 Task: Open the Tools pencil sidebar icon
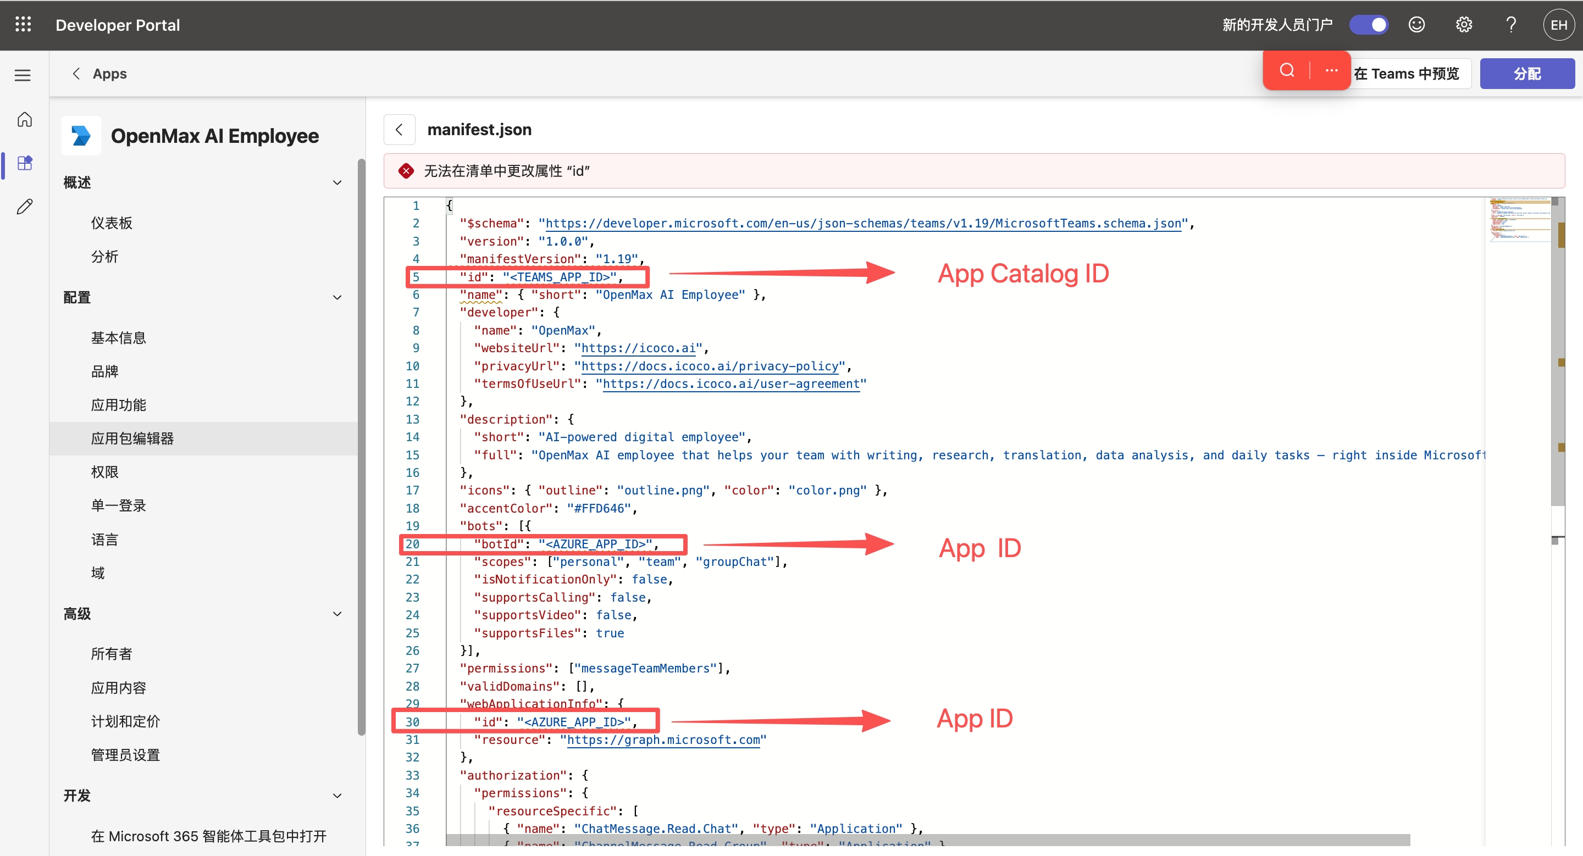25,207
